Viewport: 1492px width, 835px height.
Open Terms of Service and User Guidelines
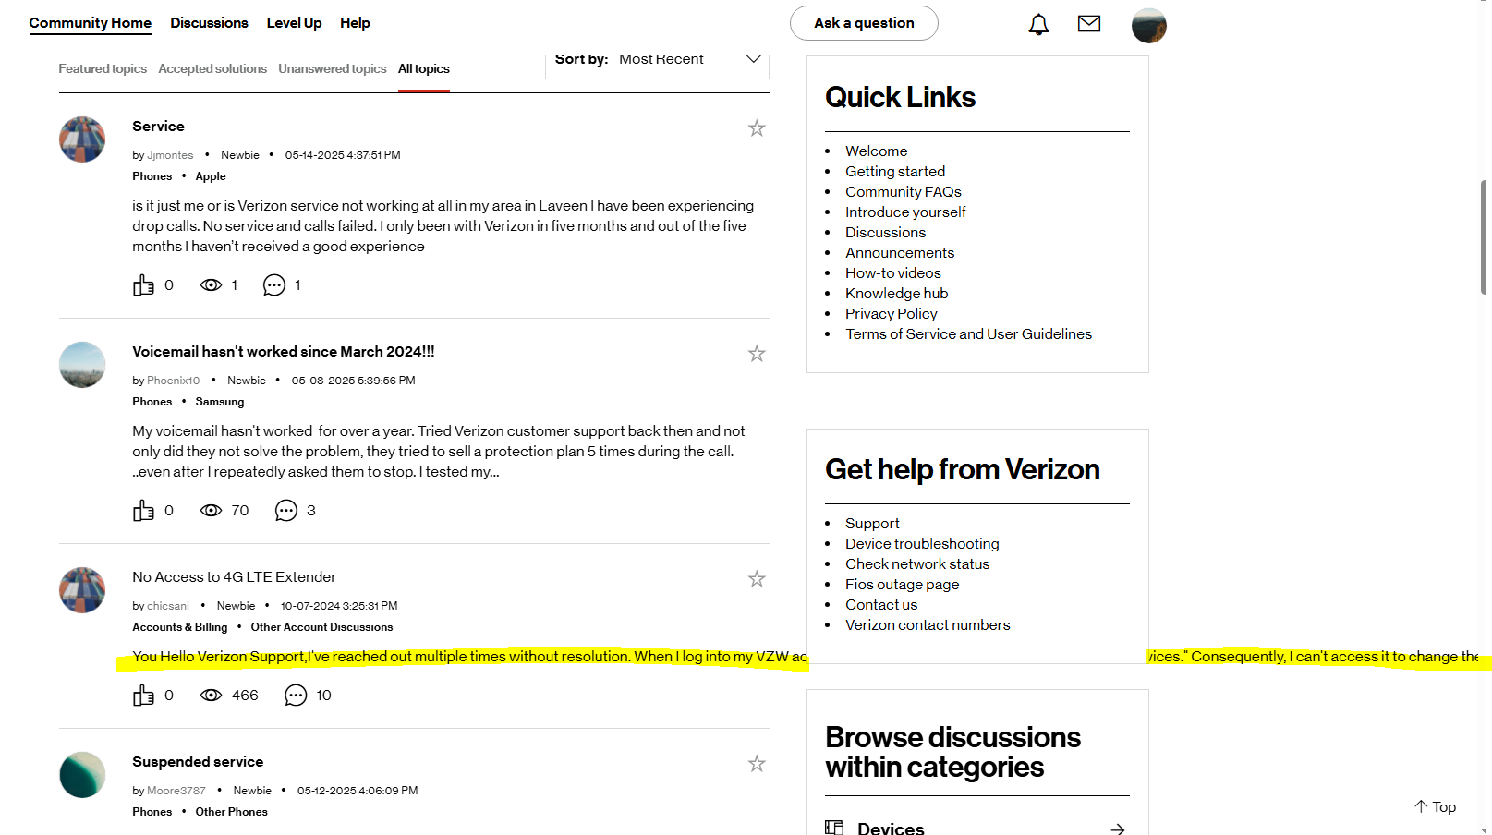coord(968,334)
